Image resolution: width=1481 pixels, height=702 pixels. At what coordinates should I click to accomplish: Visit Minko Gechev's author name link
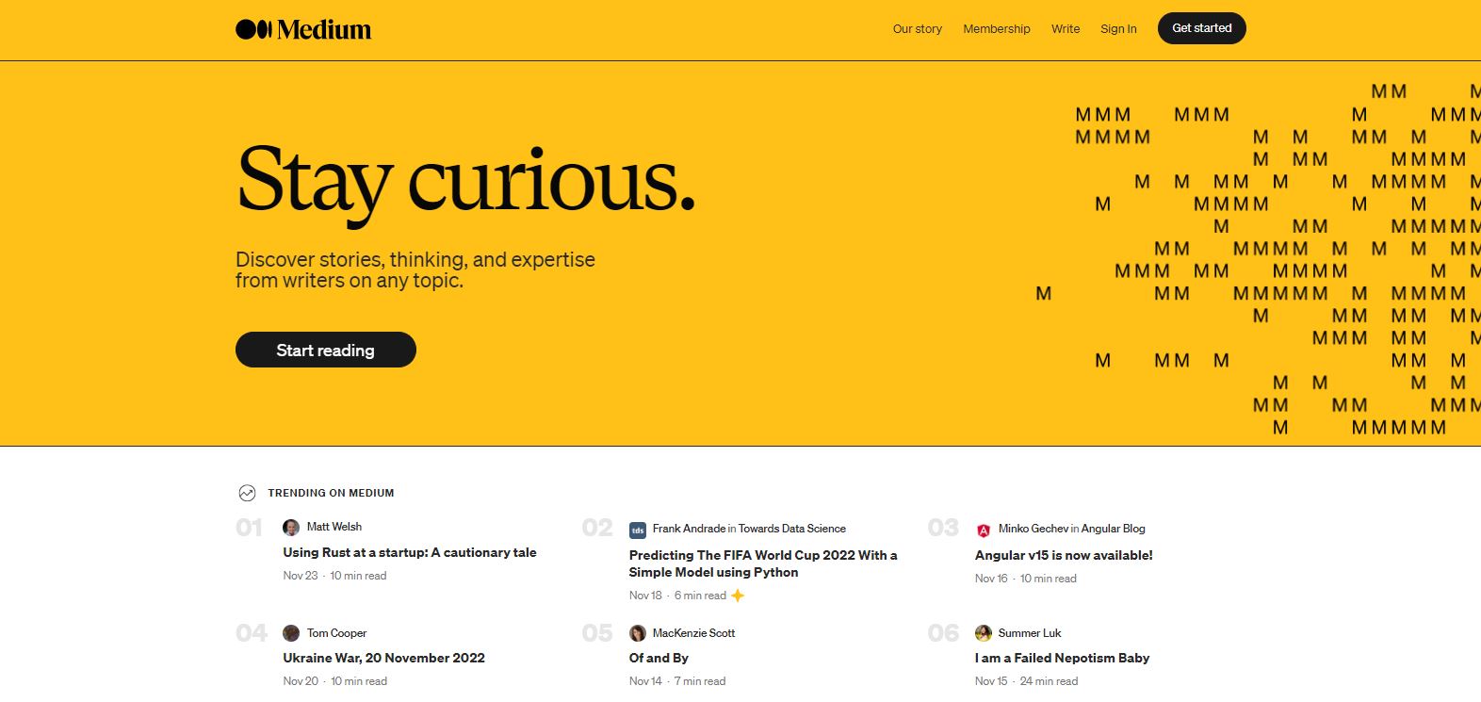pos(1033,529)
